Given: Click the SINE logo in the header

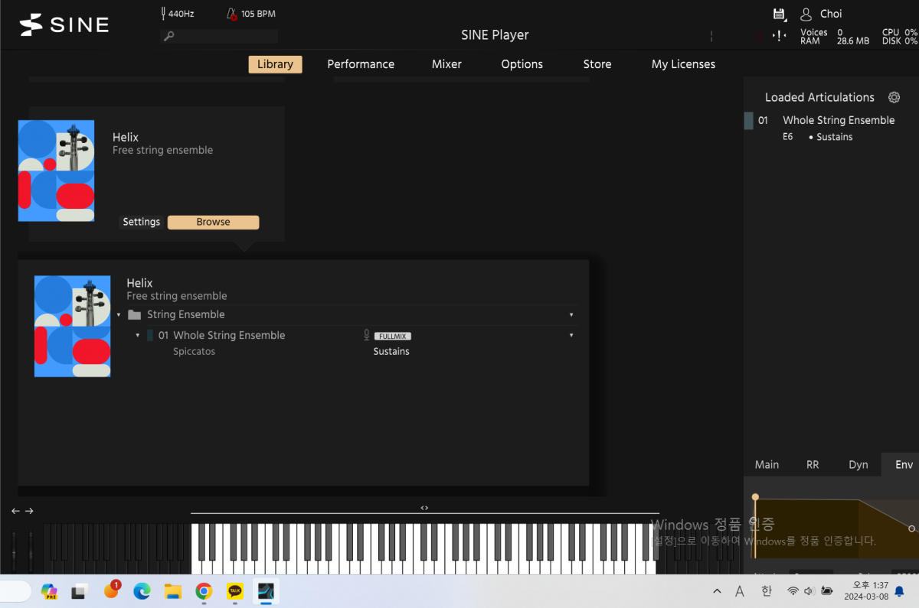Looking at the screenshot, I should (64, 24).
